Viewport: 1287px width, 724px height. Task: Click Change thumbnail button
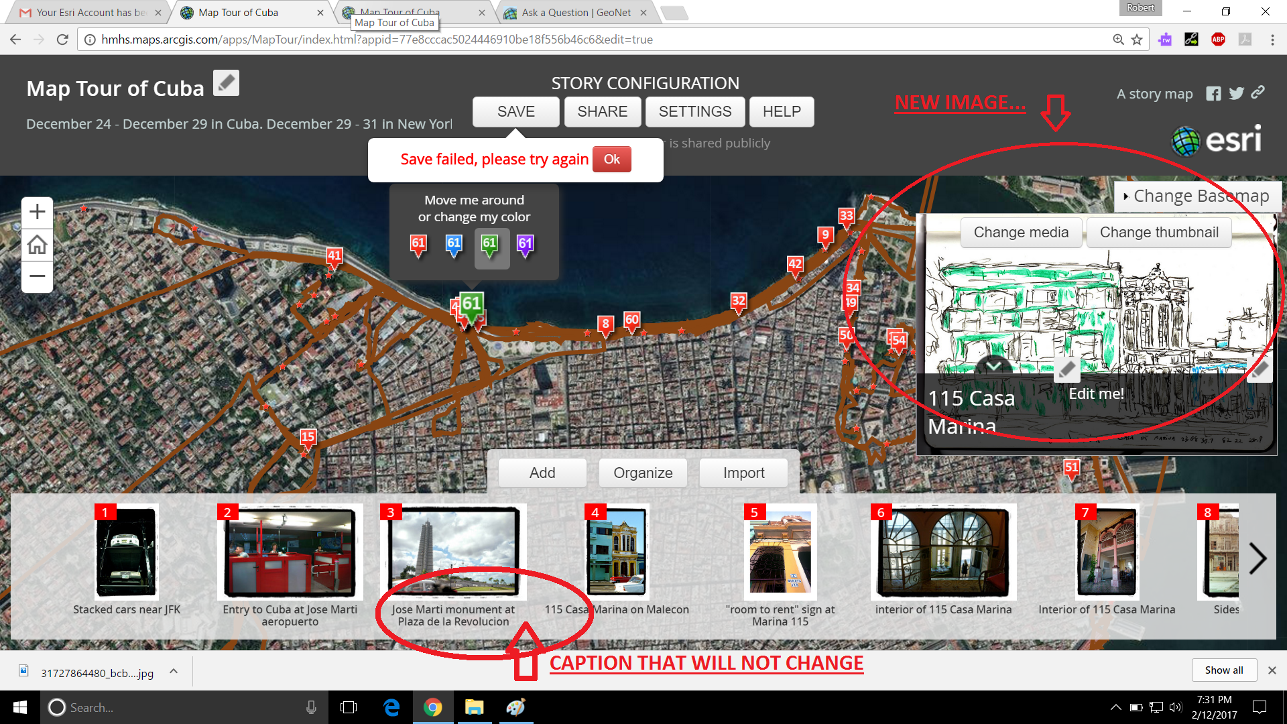(x=1159, y=233)
